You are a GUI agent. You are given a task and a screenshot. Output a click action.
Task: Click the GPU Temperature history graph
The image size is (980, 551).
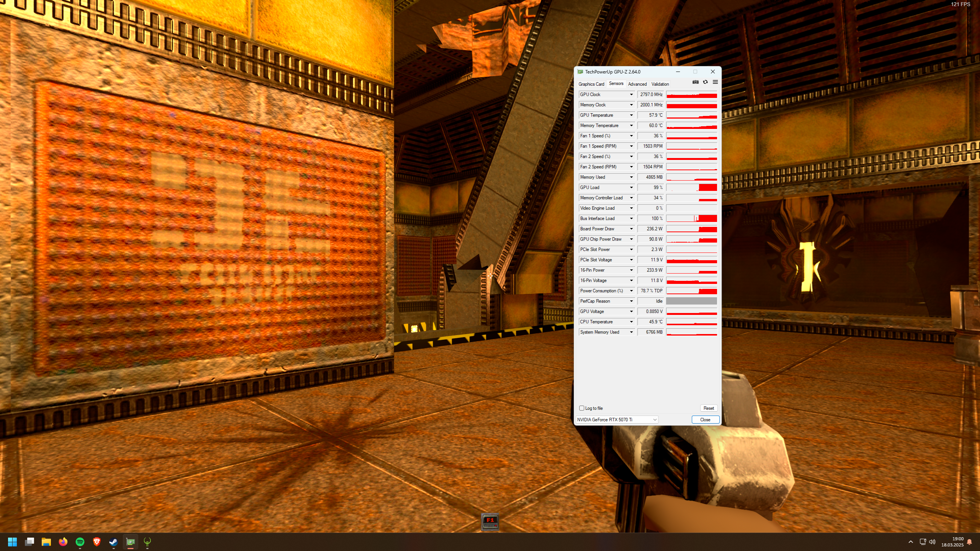coord(691,115)
